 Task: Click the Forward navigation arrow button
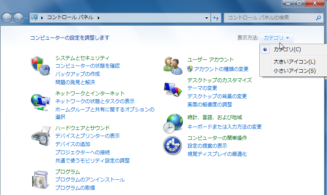18,18
